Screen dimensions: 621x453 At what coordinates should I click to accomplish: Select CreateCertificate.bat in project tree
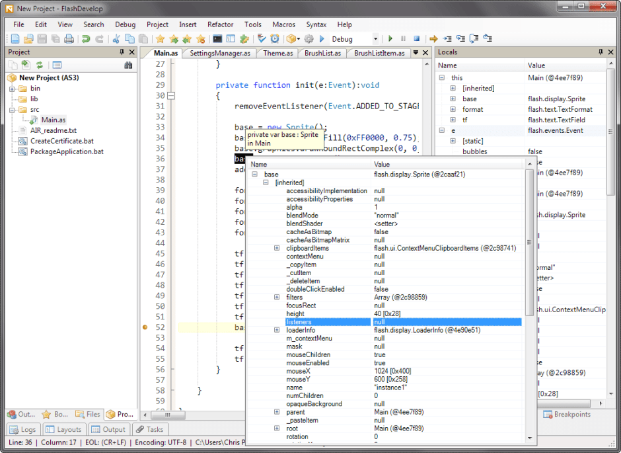point(61,141)
